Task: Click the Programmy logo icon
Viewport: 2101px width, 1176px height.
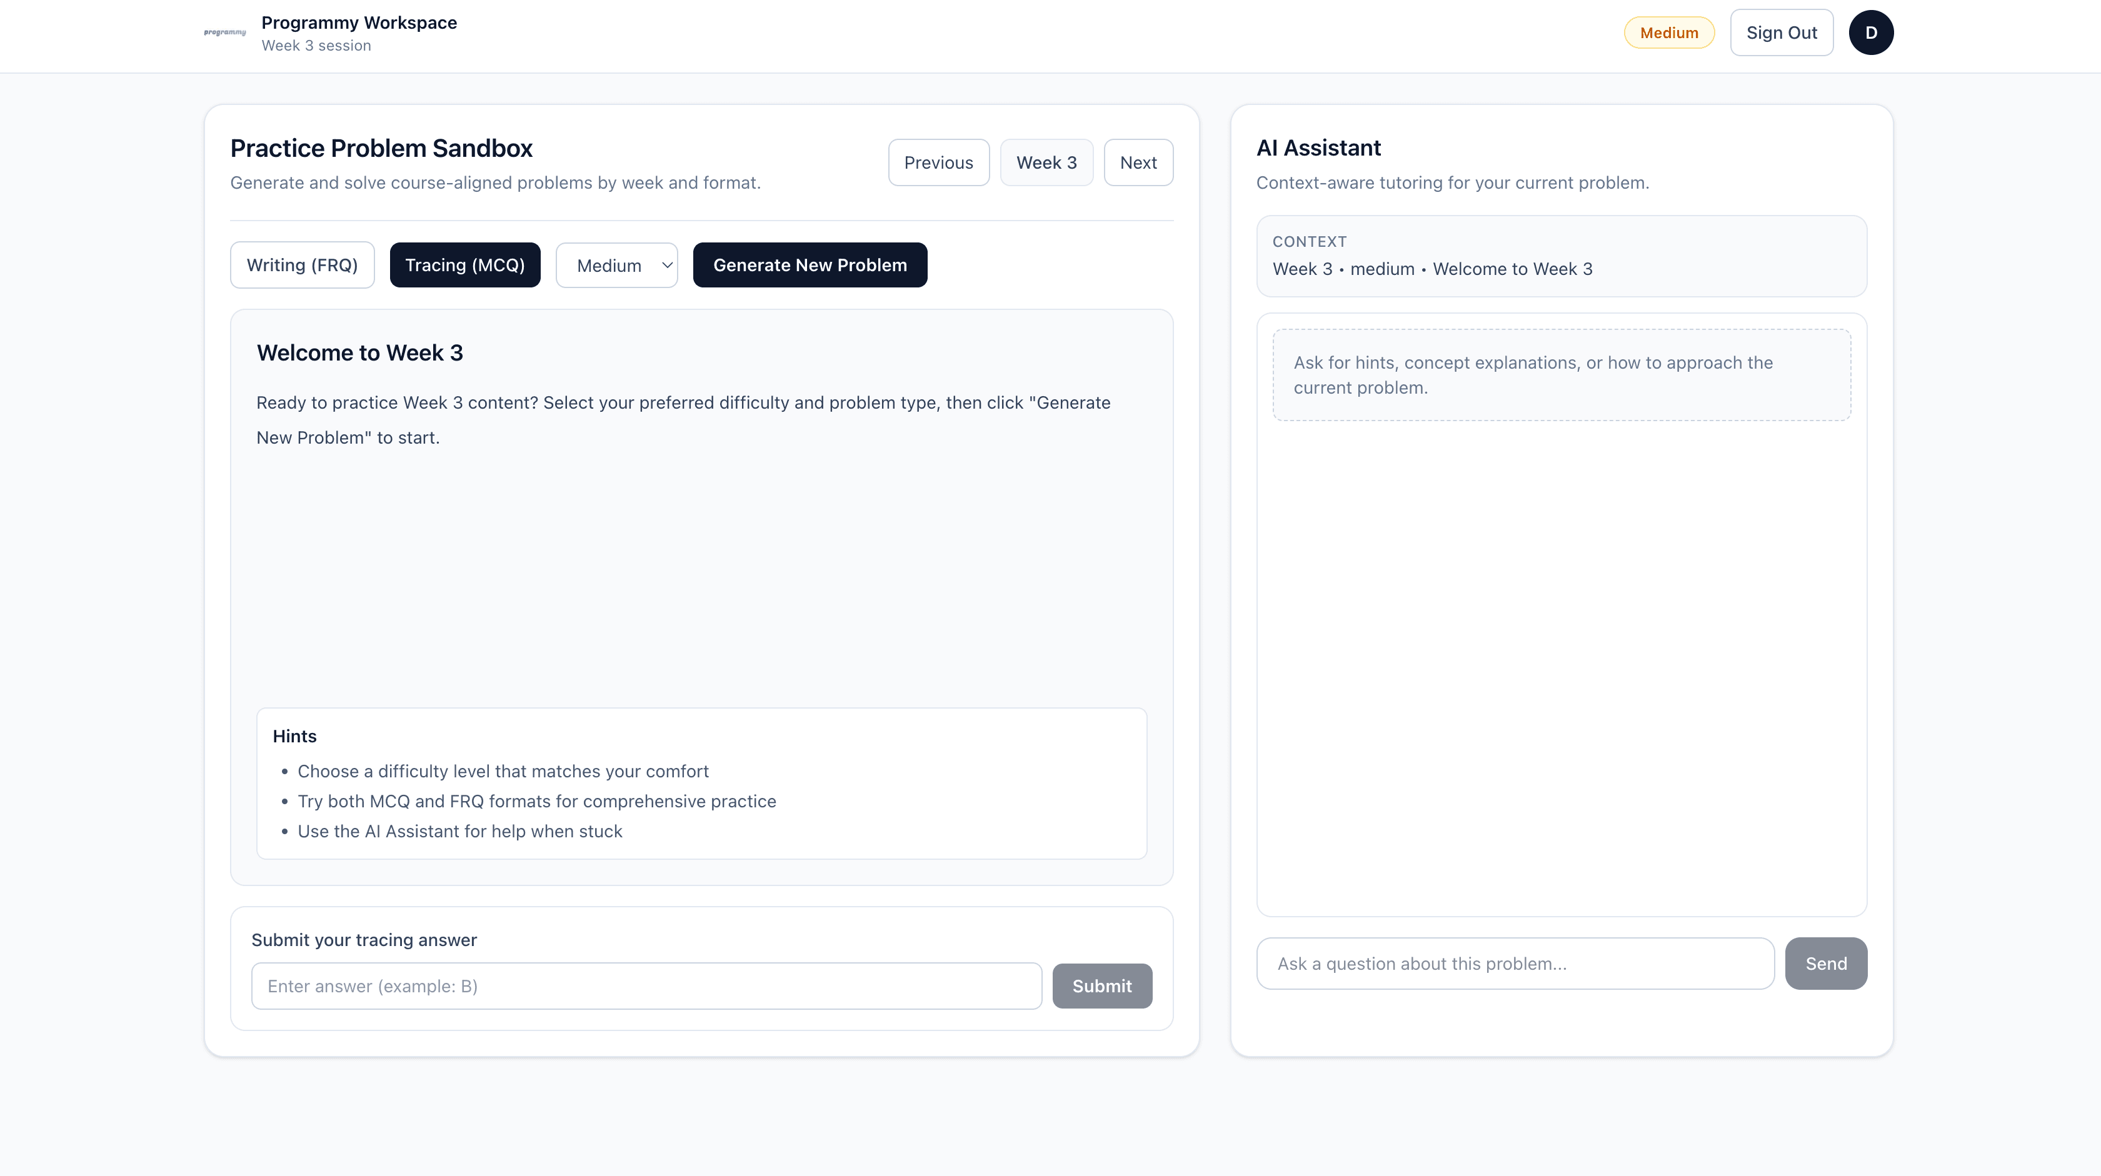Action: point(224,32)
